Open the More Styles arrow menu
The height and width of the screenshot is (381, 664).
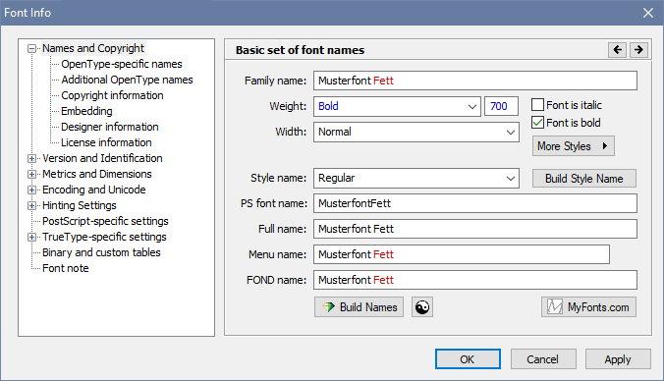(574, 146)
